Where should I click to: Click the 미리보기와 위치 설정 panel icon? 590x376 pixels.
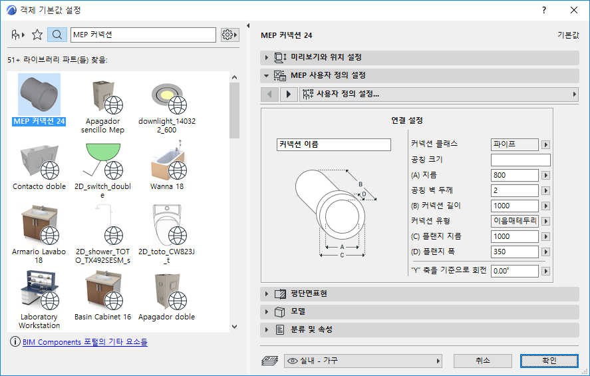click(280, 57)
